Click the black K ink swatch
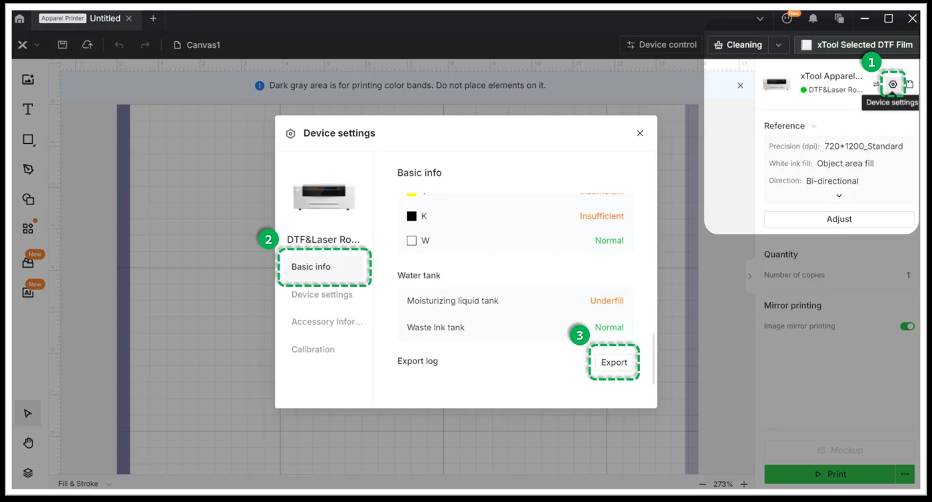 click(x=411, y=216)
